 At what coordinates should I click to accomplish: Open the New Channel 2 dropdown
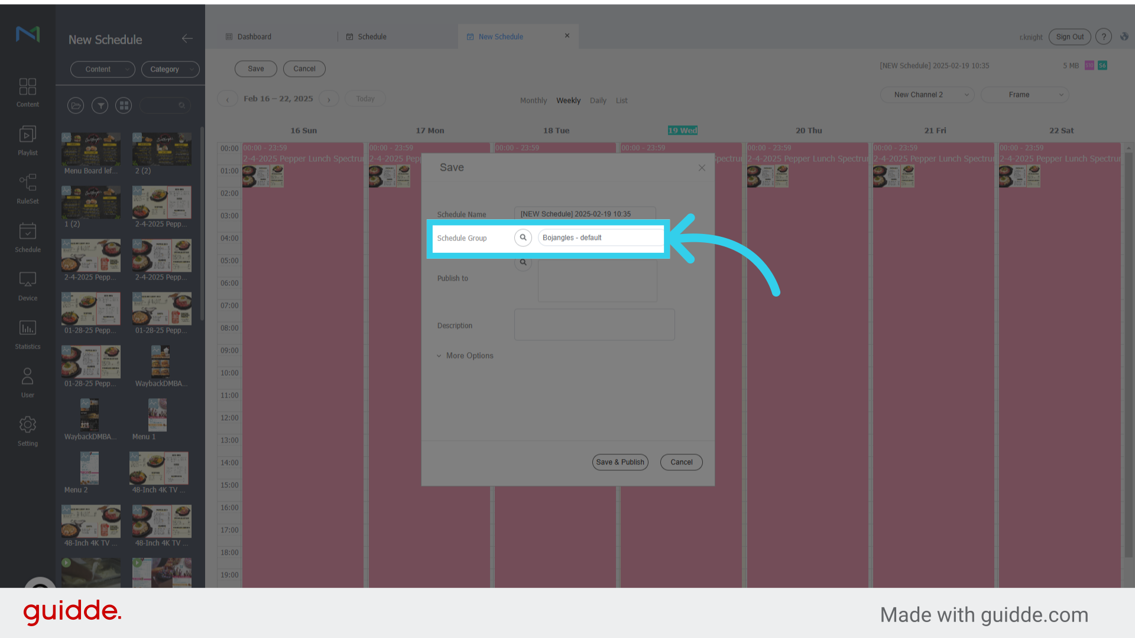tap(927, 95)
